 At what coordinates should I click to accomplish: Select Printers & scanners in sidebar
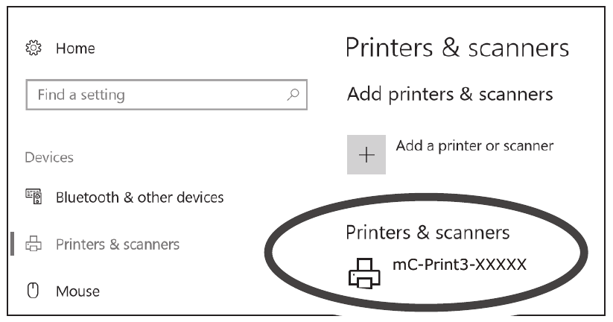[x=118, y=244]
